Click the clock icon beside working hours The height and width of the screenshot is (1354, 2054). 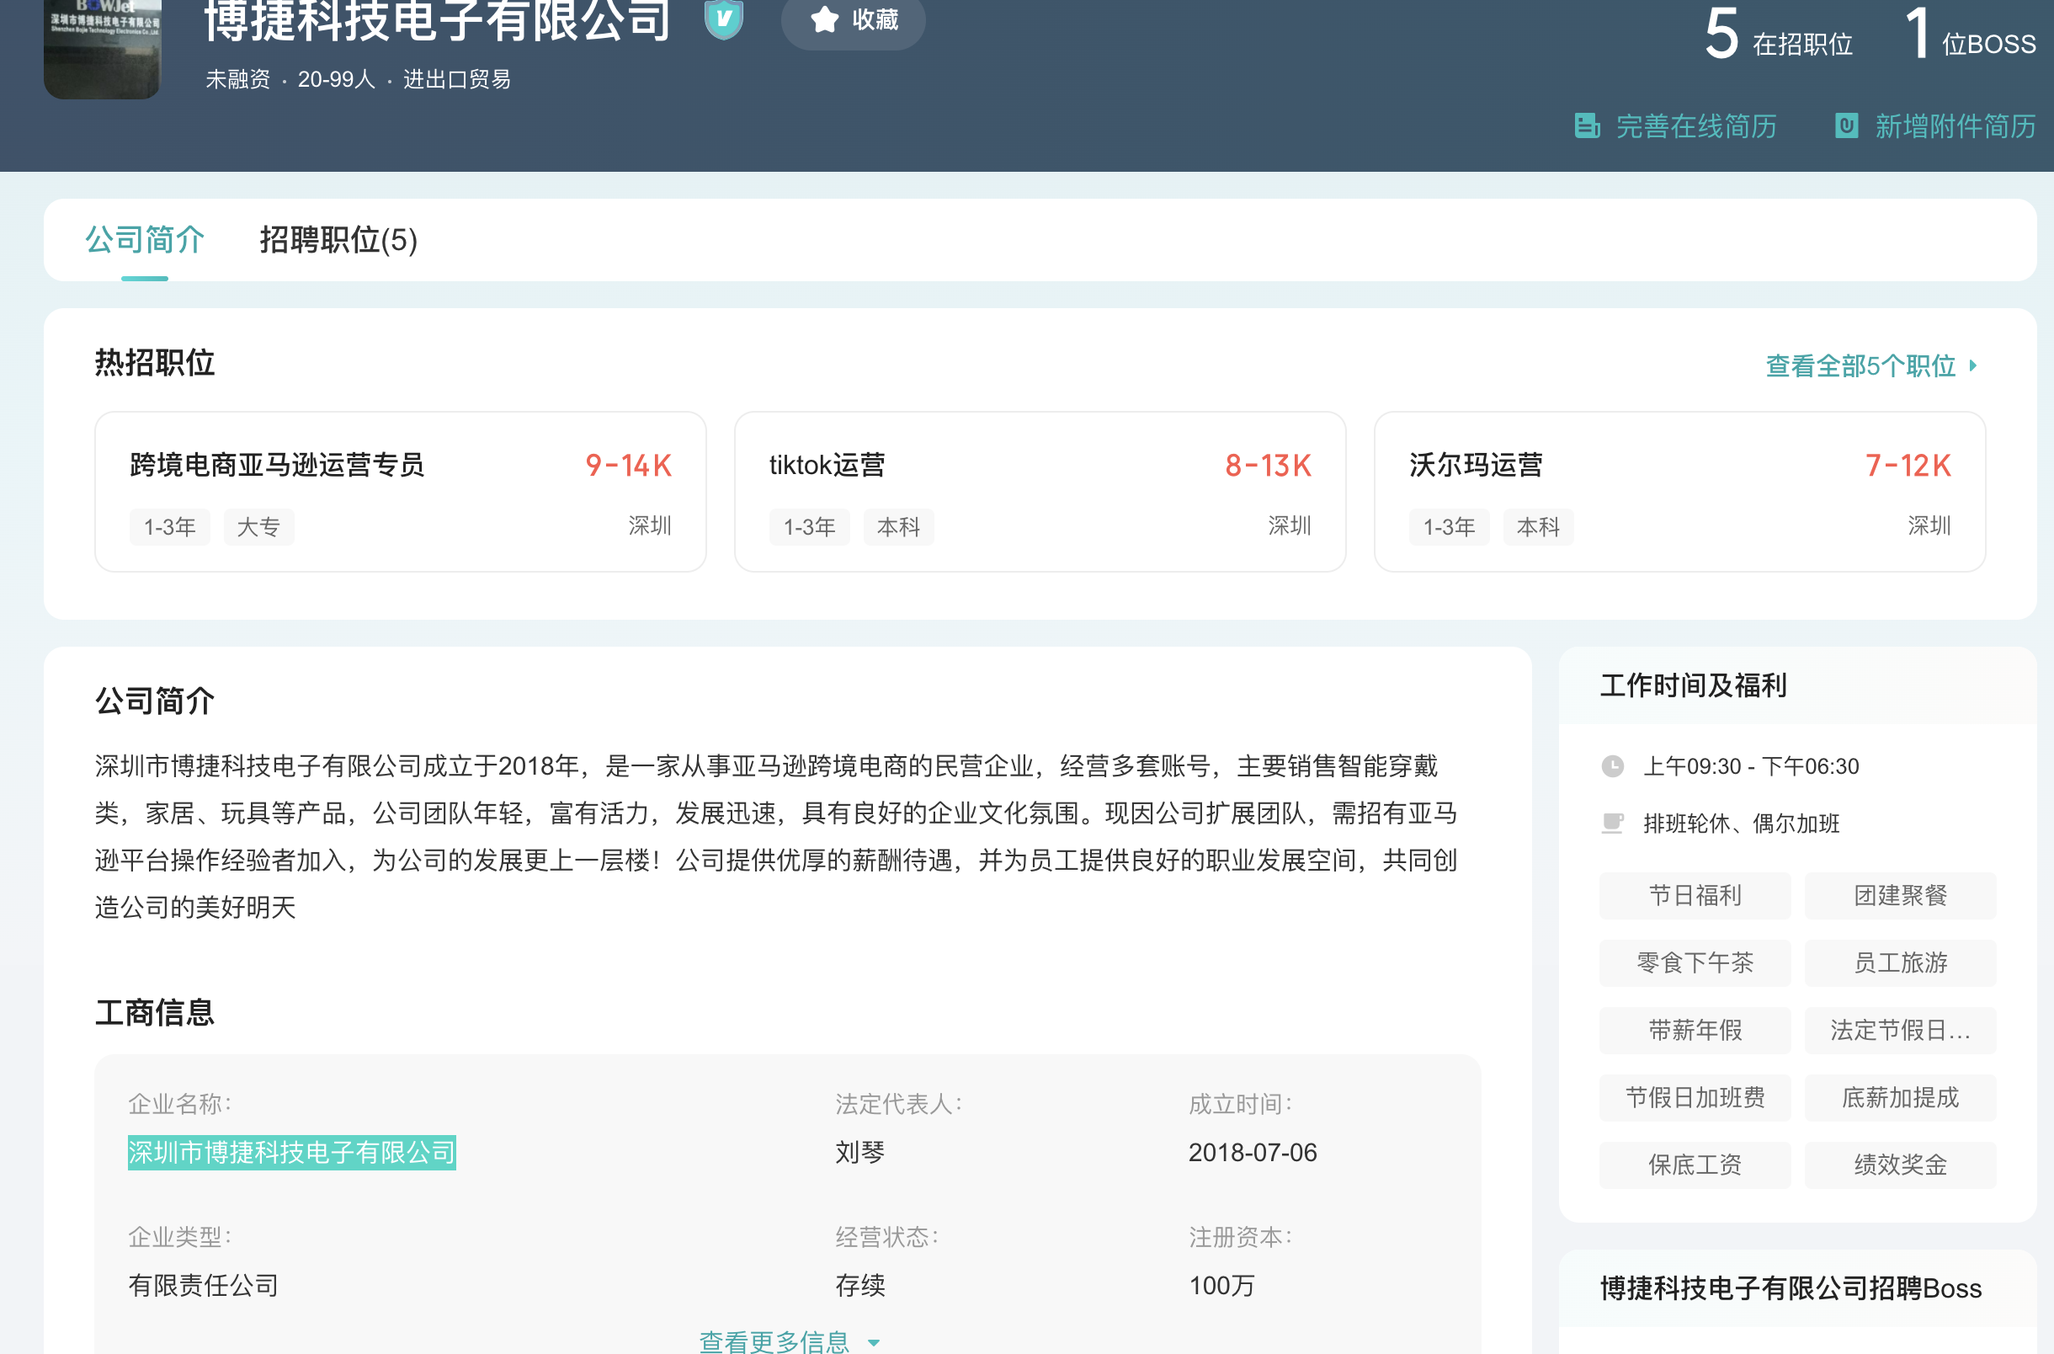coord(1612,766)
